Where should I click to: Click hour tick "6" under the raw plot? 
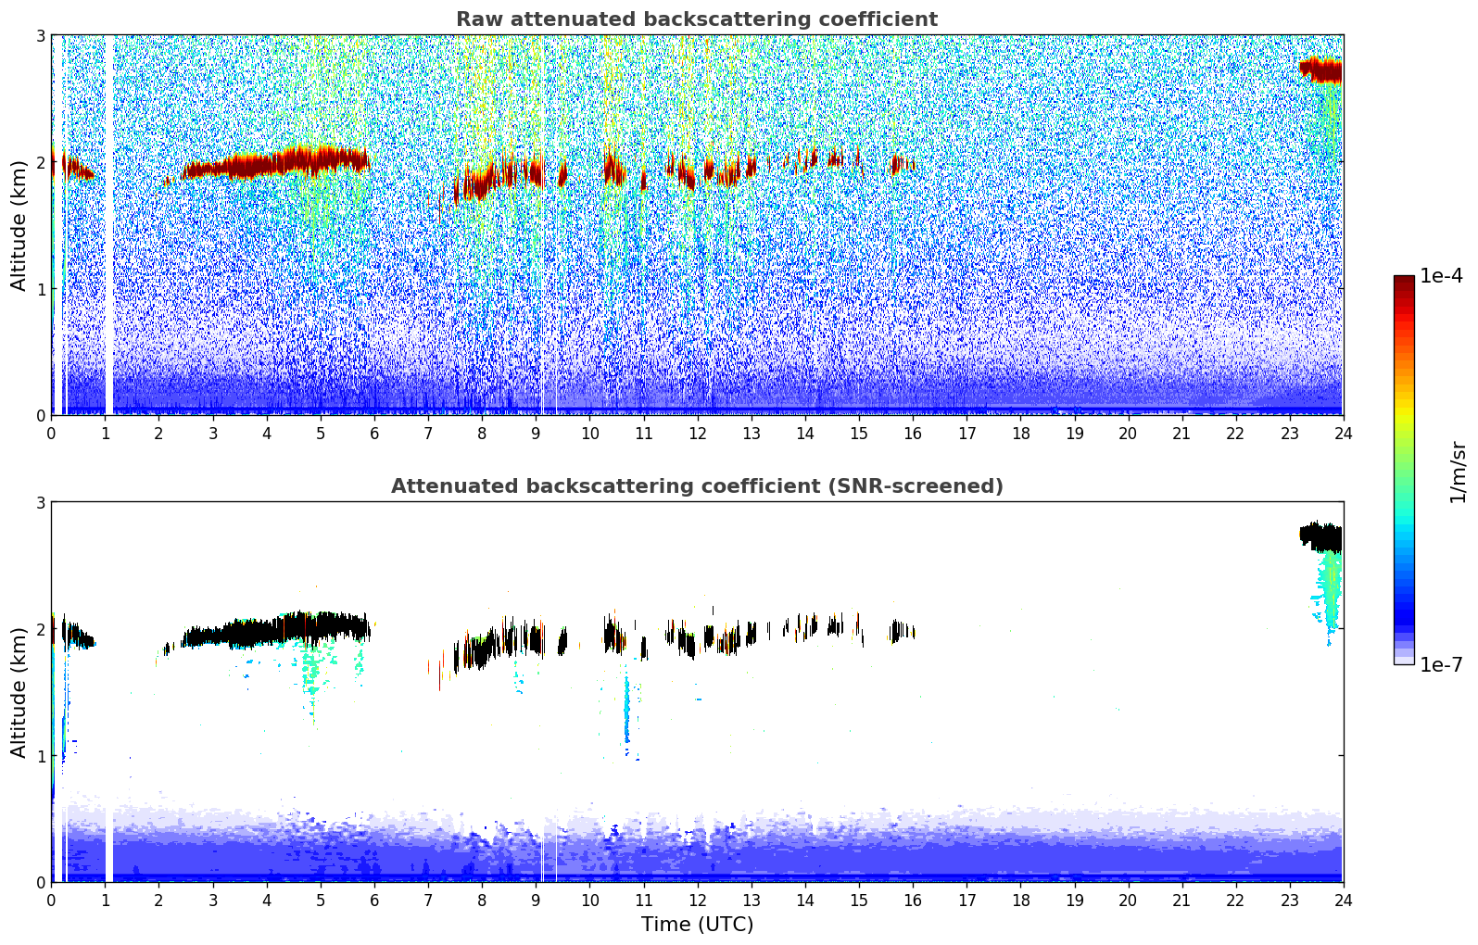coord(374,433)
